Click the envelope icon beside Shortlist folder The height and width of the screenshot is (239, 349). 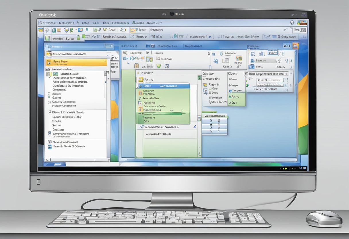[54, 74]
